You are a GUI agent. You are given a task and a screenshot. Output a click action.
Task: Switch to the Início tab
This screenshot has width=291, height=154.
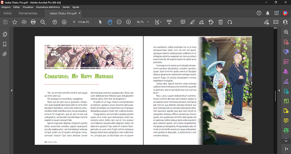pyautogui.click(x=7, y=13)
